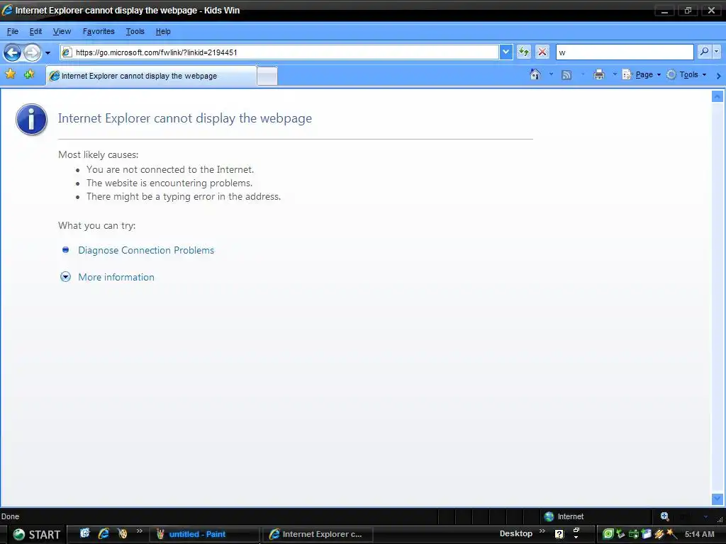Open zoom level dropdown arrow in status bar

pyautogui.click(x=705, y=516)
